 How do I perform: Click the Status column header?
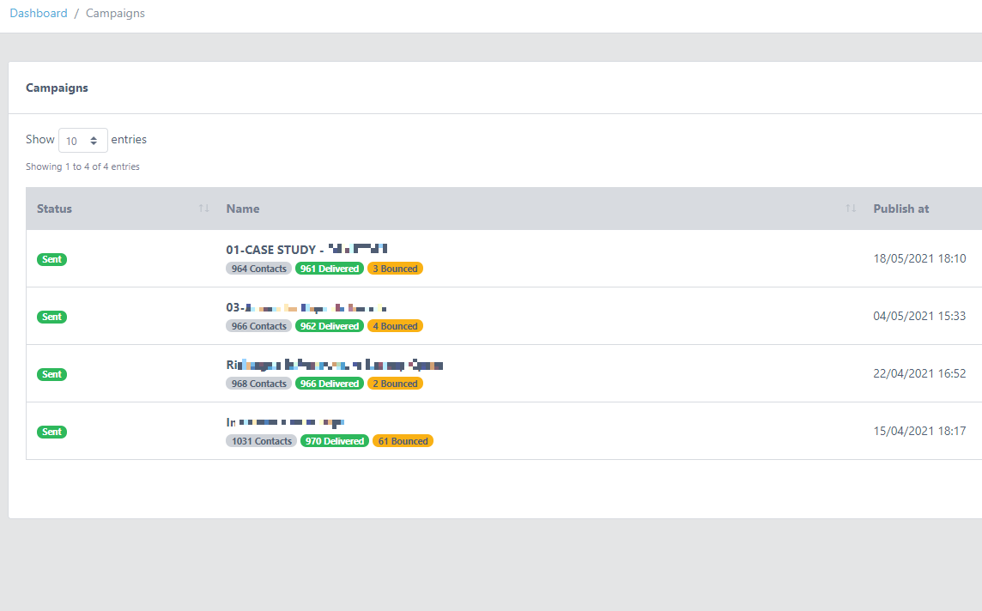(x=54, y=208)
